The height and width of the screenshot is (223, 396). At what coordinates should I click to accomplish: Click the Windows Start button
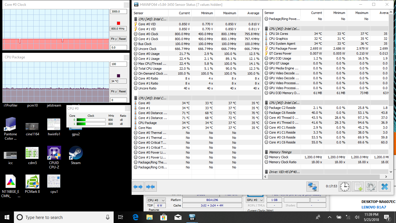point(7,217)
